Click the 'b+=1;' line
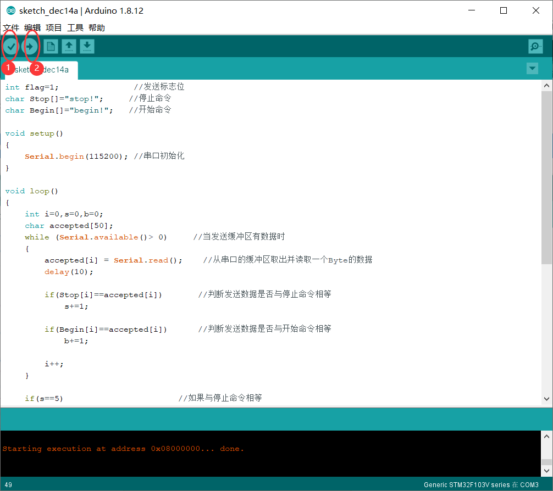Screen dimensions: 553x491 [76, 341]
